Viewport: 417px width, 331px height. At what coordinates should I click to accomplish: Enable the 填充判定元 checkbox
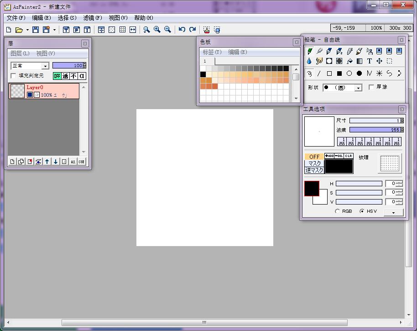[14, 76]
